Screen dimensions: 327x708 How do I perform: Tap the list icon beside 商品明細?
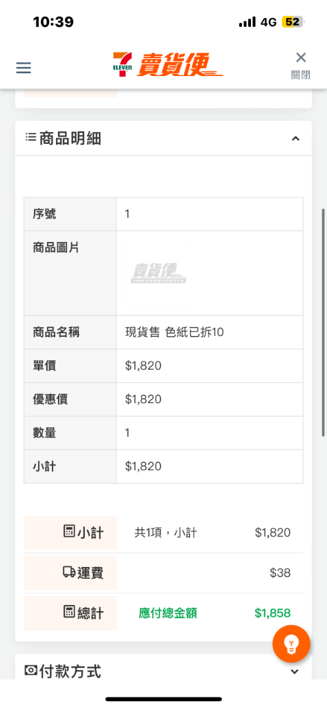coord(30,137)
